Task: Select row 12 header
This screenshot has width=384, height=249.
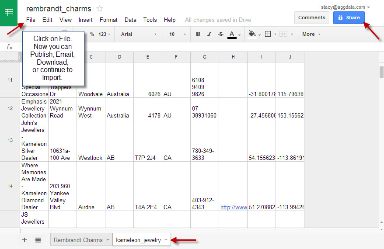Action: [10, 108]
